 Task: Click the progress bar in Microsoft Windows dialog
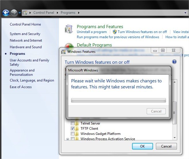(x=118, y=100)
